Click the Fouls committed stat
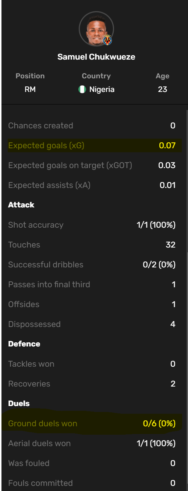This screenshot has width=188, height=491. [x=92, y=483]
